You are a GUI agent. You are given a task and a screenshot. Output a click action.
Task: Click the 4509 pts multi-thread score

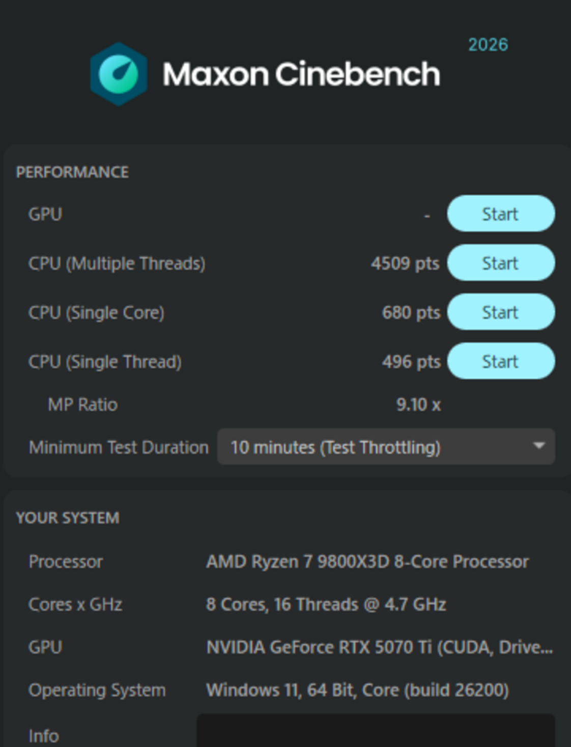click(405, 263)
